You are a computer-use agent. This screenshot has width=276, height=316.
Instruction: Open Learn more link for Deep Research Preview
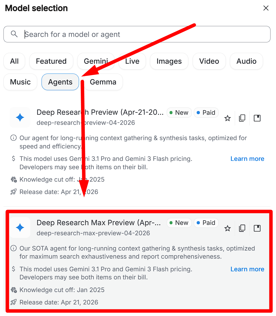(x=247, y=159)
